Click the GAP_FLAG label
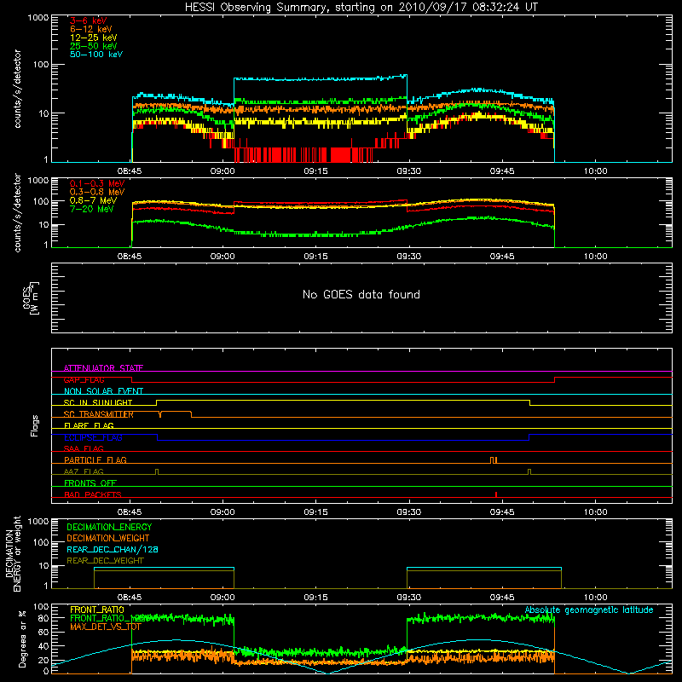Screen dimensions: 682x682 (84, 379)
